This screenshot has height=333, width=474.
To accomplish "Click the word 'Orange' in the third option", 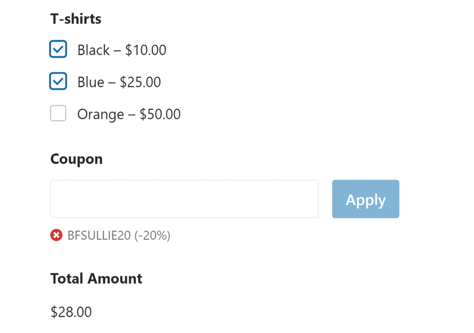I will pyautogui.click(x=100, y=114).
